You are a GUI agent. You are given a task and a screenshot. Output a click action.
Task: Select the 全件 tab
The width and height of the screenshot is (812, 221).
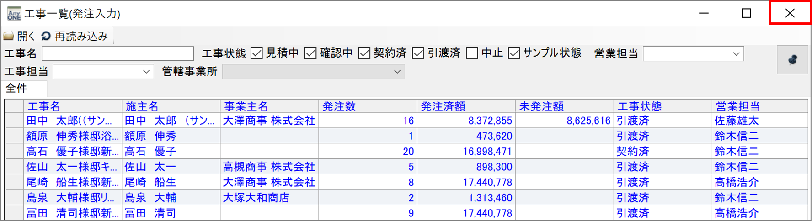click(x=16, y=88)
